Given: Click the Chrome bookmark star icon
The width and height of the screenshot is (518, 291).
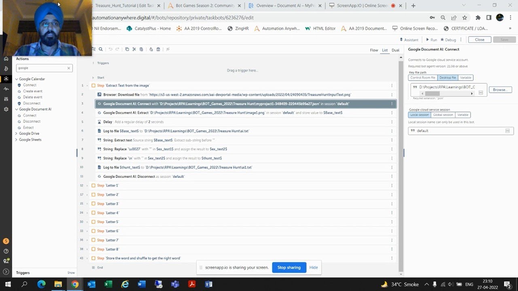Looking at the screenshot, I should (x=465, y=18).
